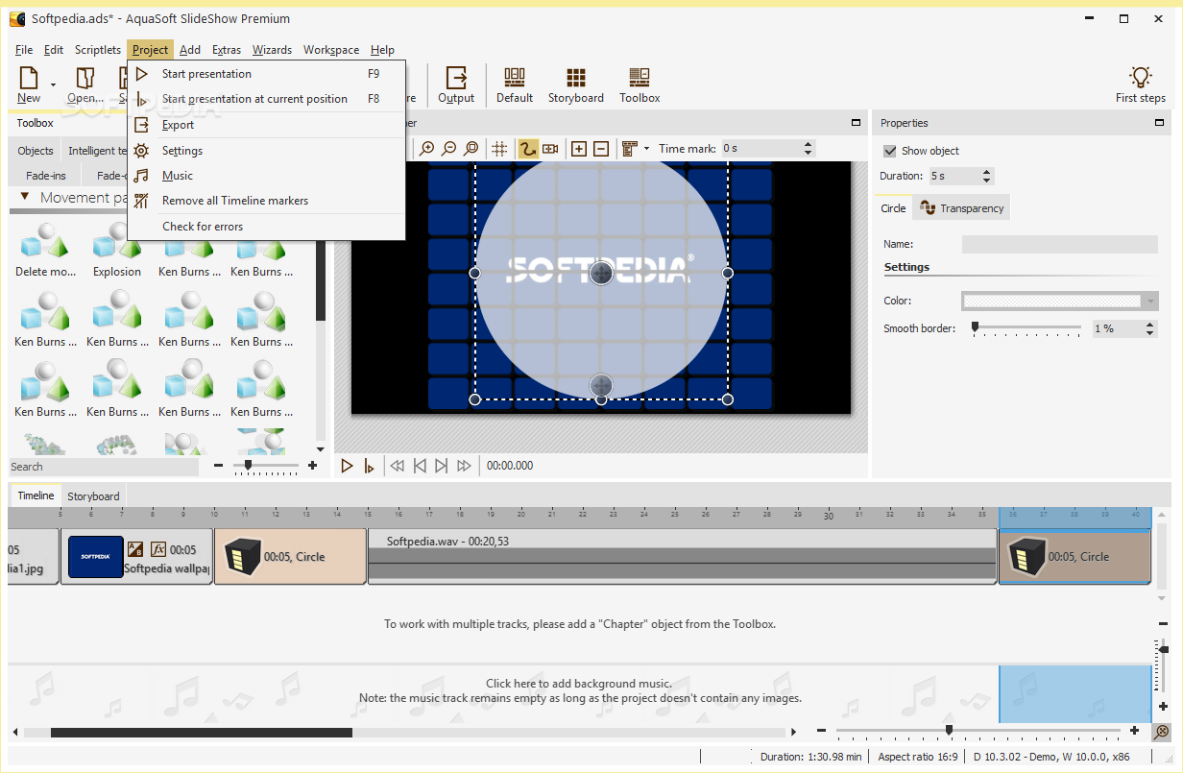1183x773 pixels.
Task: Click the rewind playback button
Action: click(x=398, y=466)
